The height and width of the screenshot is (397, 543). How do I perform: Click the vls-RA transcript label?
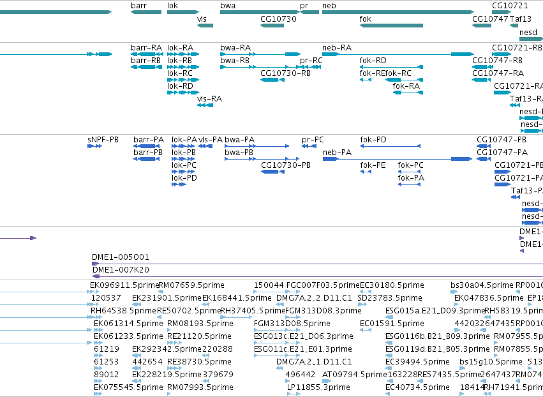209,99
